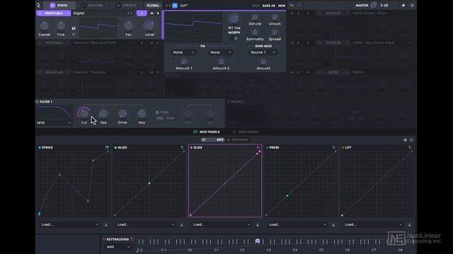Click the filter Cut knob
The height and width of the screenshot is (254, 453).
(84, 114)
